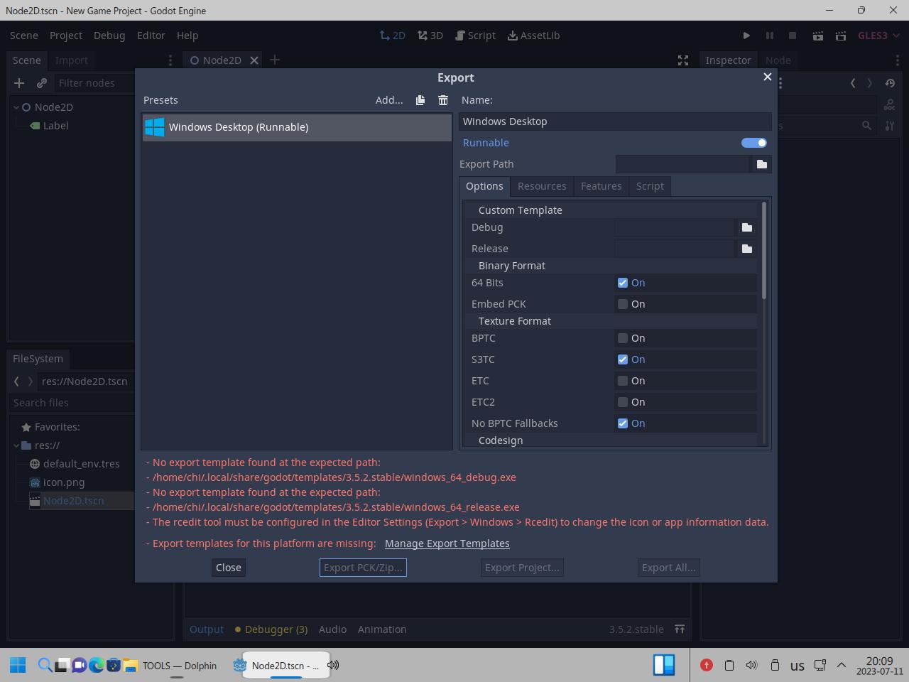Open the Debug menu
909x682 pixels.
[x=109, y=36]
